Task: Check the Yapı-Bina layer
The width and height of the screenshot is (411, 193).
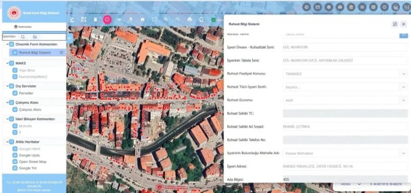Action: [x=15, y=70]
